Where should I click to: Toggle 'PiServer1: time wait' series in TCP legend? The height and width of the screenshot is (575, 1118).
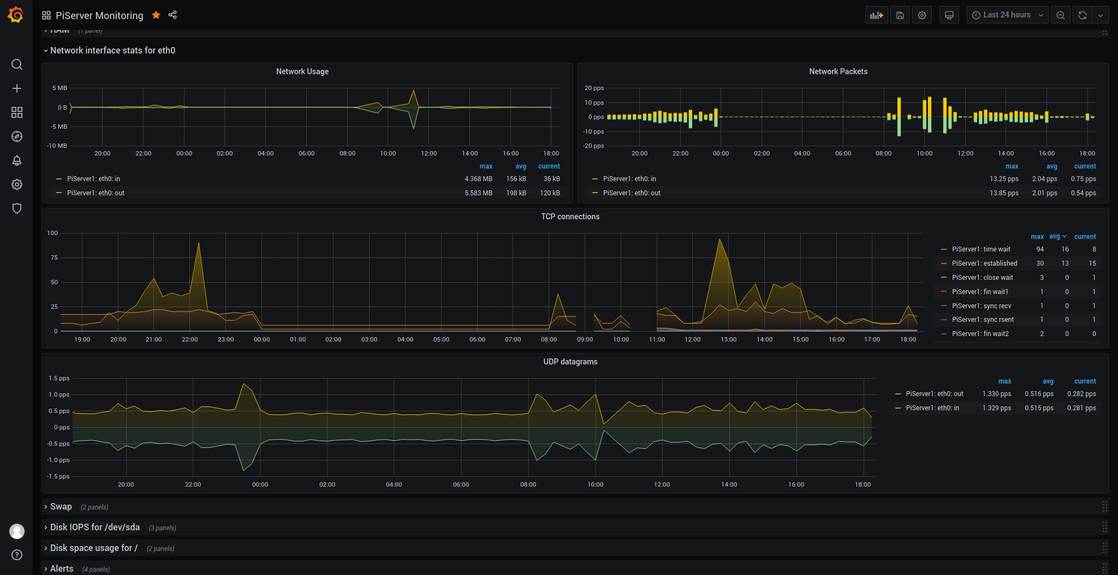pos(981,249)
